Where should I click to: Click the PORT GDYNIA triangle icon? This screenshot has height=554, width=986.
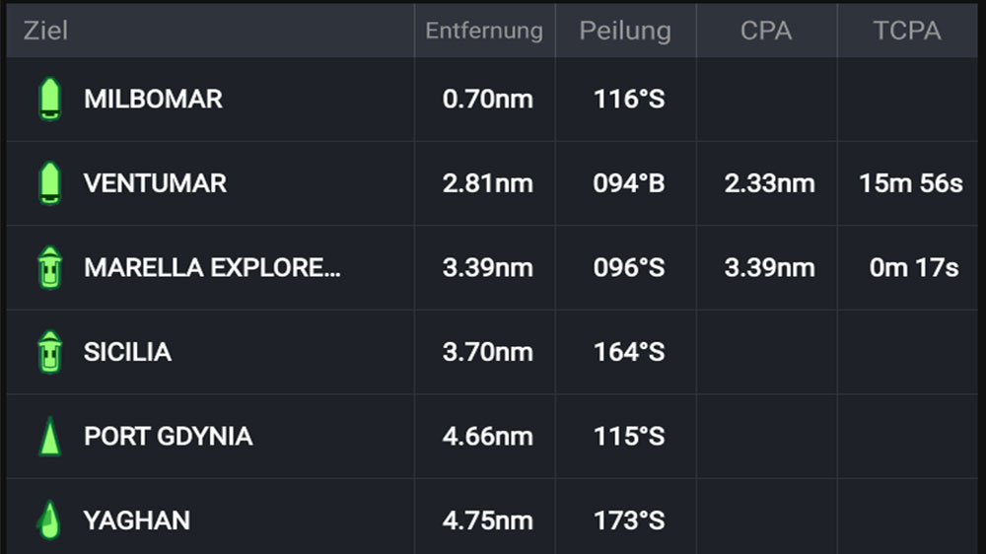pos(49,437)
